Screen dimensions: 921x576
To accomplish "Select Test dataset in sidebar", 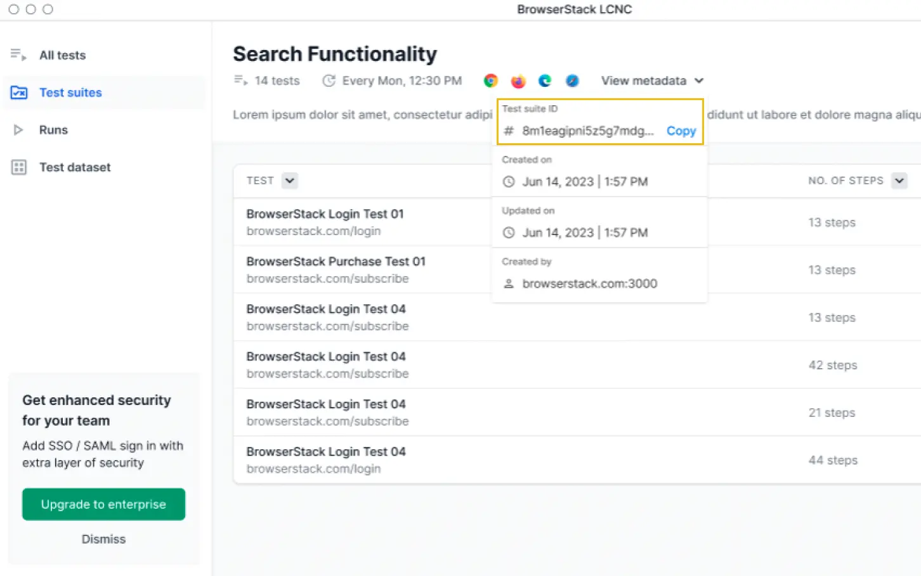I will 75,167.
